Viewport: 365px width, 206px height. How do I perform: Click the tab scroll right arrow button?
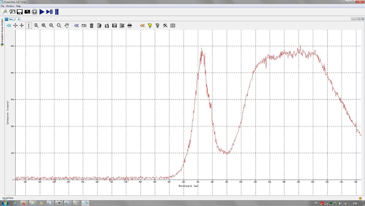[355, 19]
